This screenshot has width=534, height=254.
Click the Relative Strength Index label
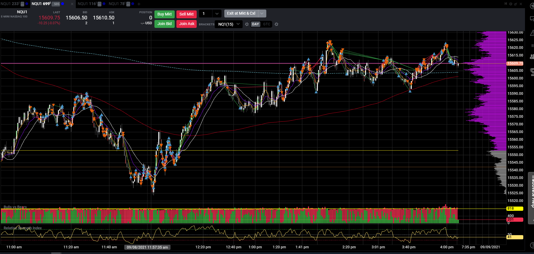click(x=23, y=228)
